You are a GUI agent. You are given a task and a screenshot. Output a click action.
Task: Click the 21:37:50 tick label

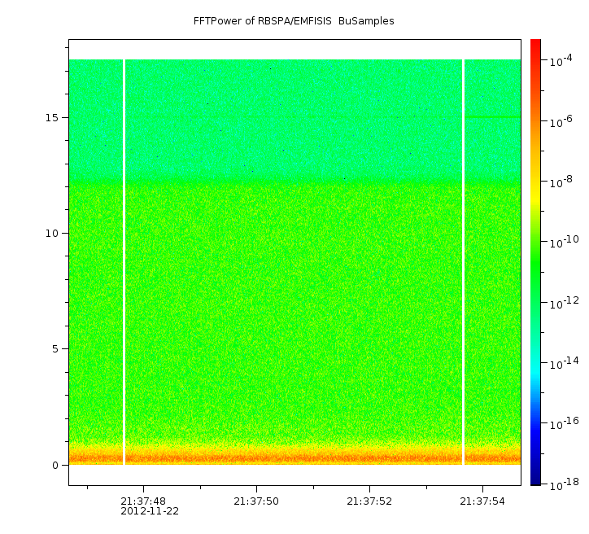click(x=256, y=501)
